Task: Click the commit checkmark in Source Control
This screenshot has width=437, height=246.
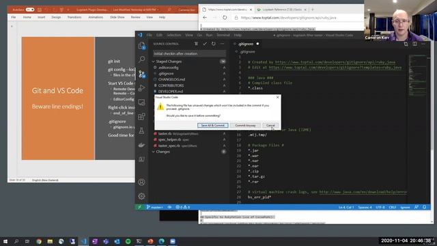Action: [205, 44]
